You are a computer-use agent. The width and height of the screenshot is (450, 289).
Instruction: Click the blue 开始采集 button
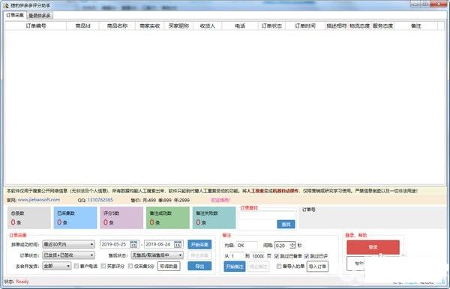(199, 244)
